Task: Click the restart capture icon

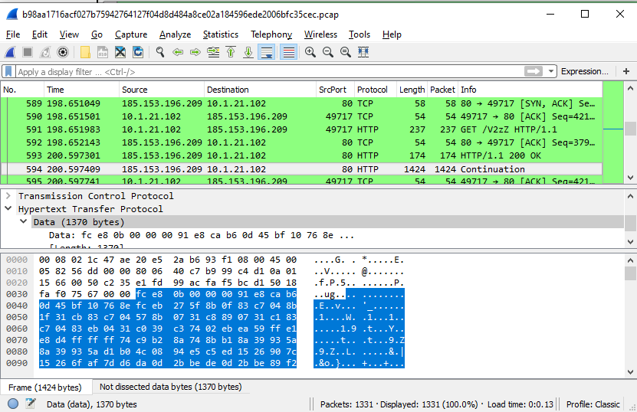Action: tap(45, 52)
